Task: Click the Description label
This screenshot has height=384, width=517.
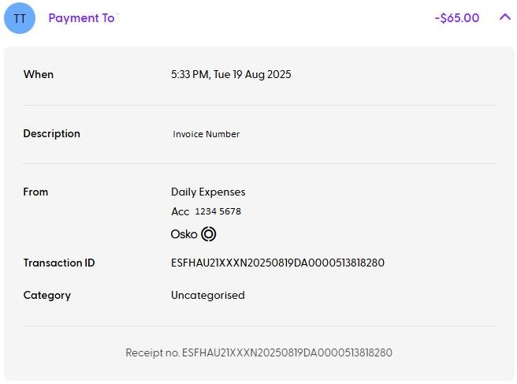Action: click(x=52, y=133)
